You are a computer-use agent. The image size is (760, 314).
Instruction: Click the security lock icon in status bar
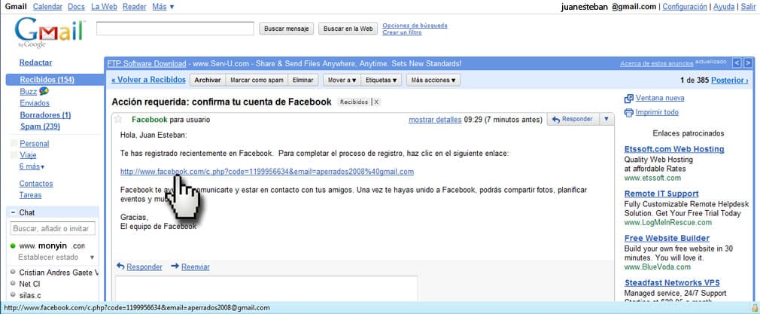[x=755, y=308]
